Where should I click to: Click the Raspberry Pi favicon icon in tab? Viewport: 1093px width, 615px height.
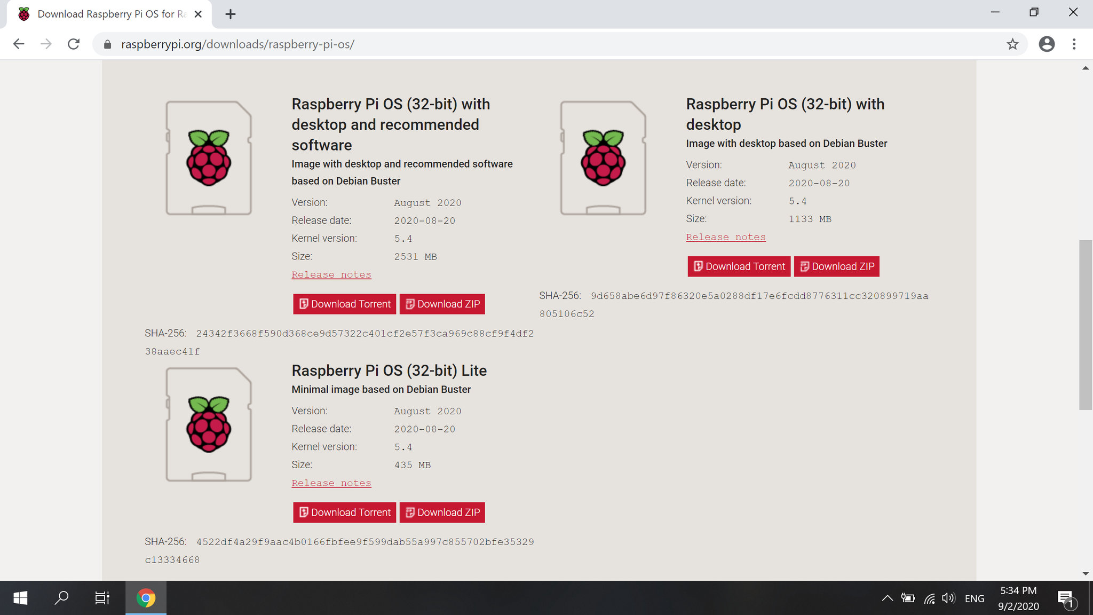pos(24,13)
